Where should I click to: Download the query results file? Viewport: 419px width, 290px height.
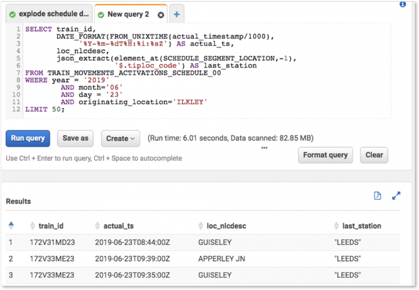coord(378,196)
